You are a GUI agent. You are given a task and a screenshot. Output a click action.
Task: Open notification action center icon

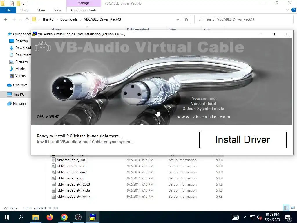(x=287, y=217)
